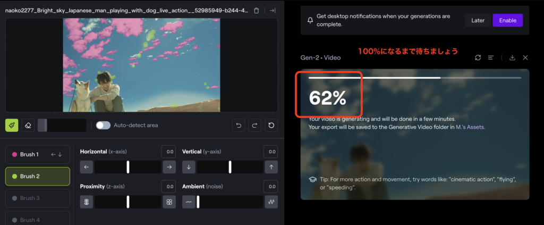544x225 pixels.
Task: Delete the uploaded image with trash icon
Action: pyautogui.click(x=257, y=11)
